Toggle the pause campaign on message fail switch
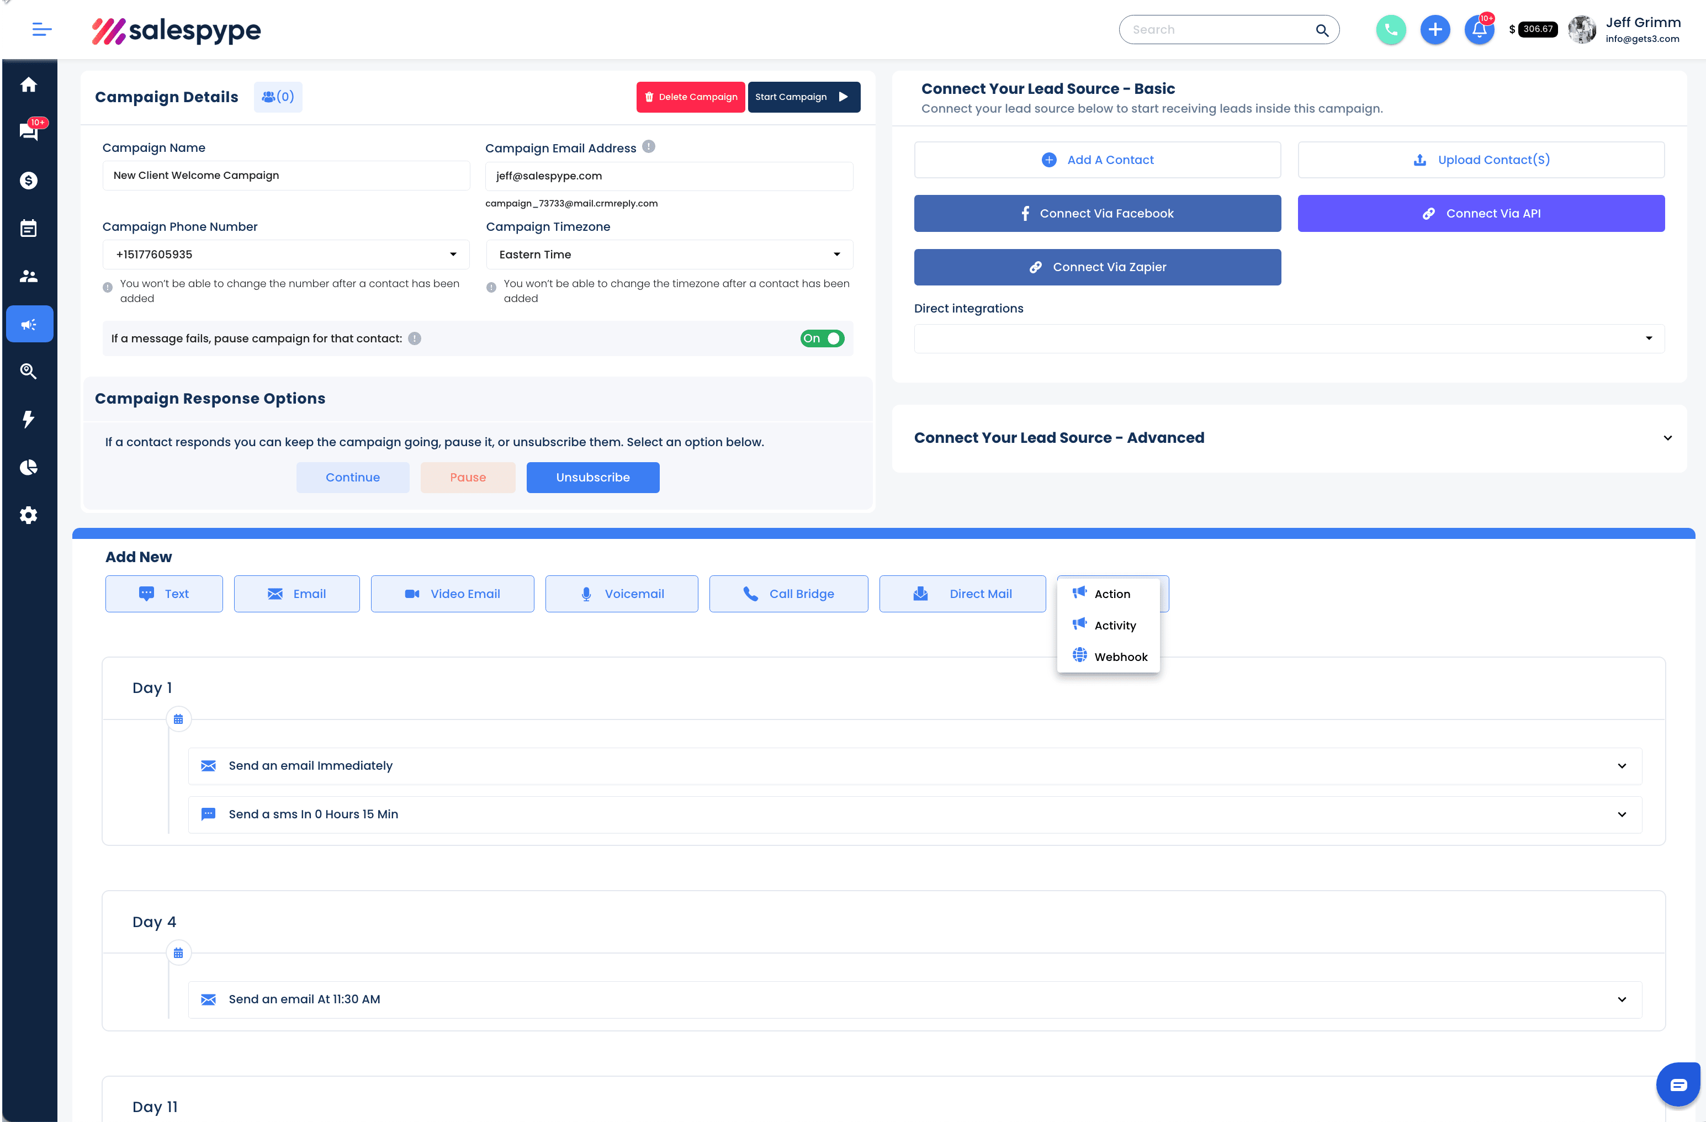1706x1122 pixels. pyautogui.click(x=822, y=338)
